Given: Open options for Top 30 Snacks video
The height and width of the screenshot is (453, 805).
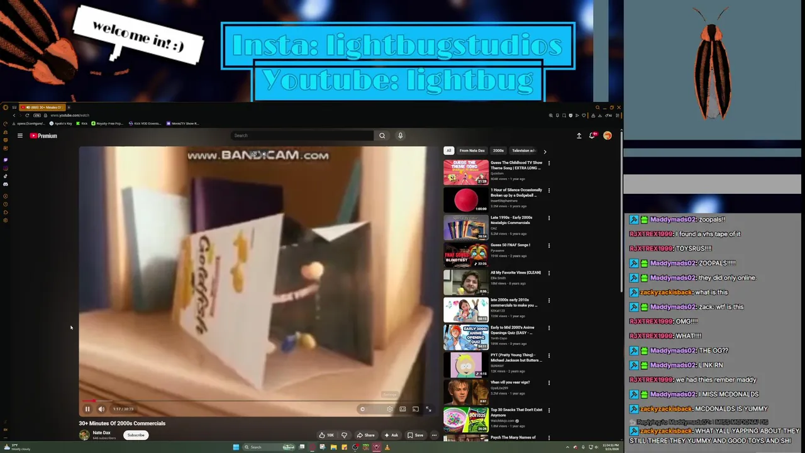Looking at the screenshot, I should click(x=549, y=411).
